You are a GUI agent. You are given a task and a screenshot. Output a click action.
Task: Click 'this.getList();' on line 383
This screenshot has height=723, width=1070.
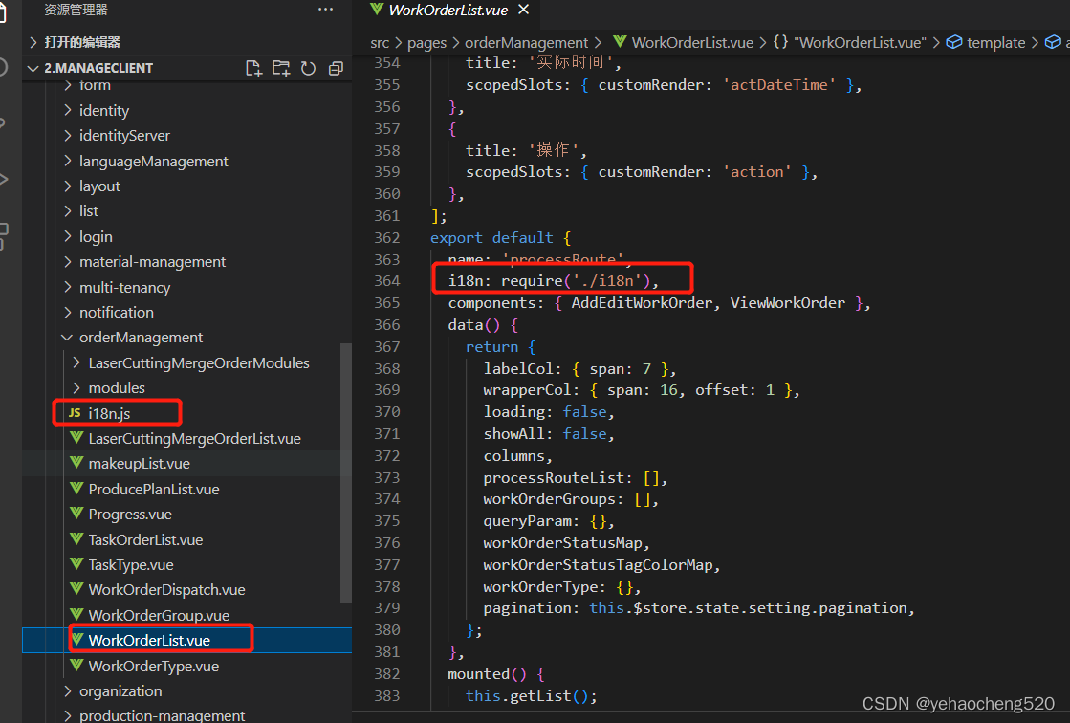pos(531,695)
